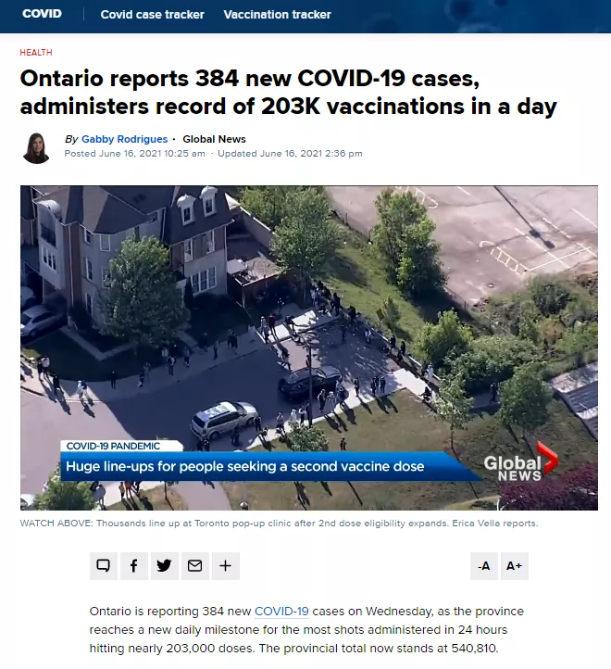Viewport: 611px width, 669px height.
Task: Share article via Twitter bird icon
Action: (x=165, y=566)
